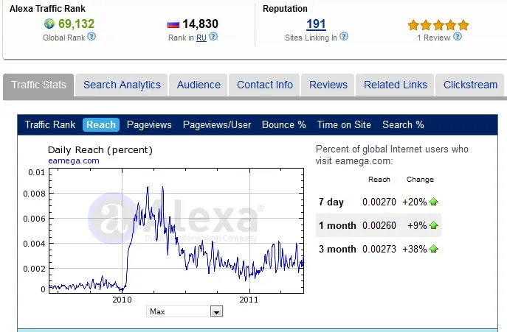
Task: Open the help icon next to 1 Review
Action: (x=458, y=37)
